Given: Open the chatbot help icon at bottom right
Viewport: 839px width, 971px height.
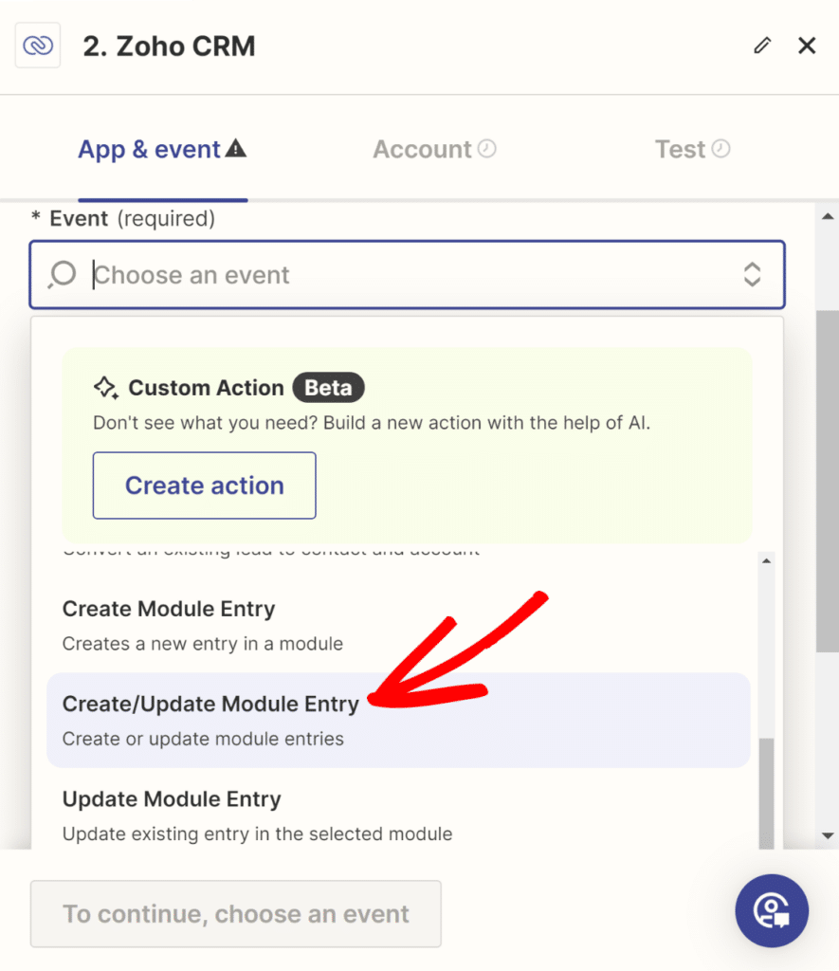Looking at the screenshot, I should (x=772, y=910).
